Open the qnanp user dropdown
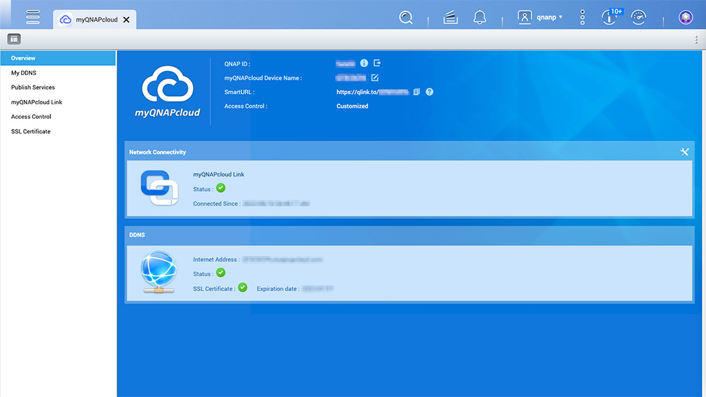This screenshot has height=397, width=706. [x=542, y=17]
